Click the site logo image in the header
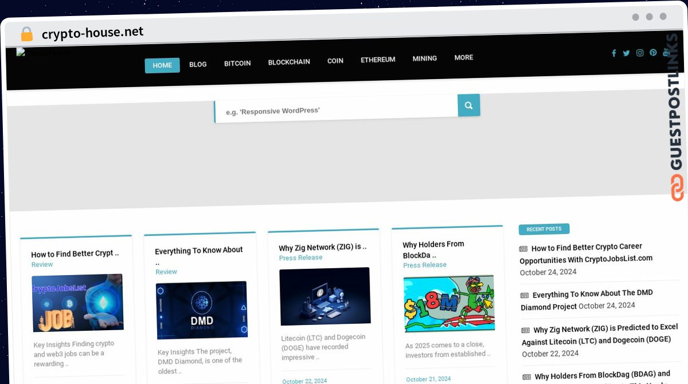Screen dimensions: 688x384 43,53
